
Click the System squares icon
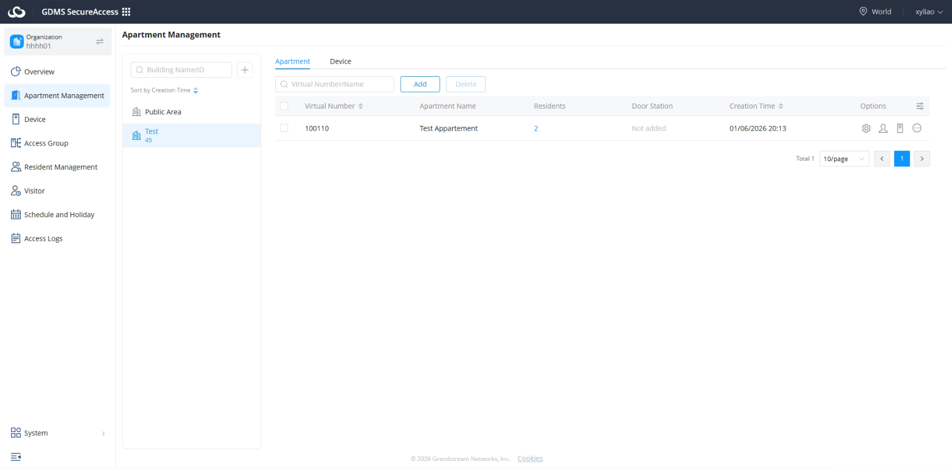(x=16, y=433)
